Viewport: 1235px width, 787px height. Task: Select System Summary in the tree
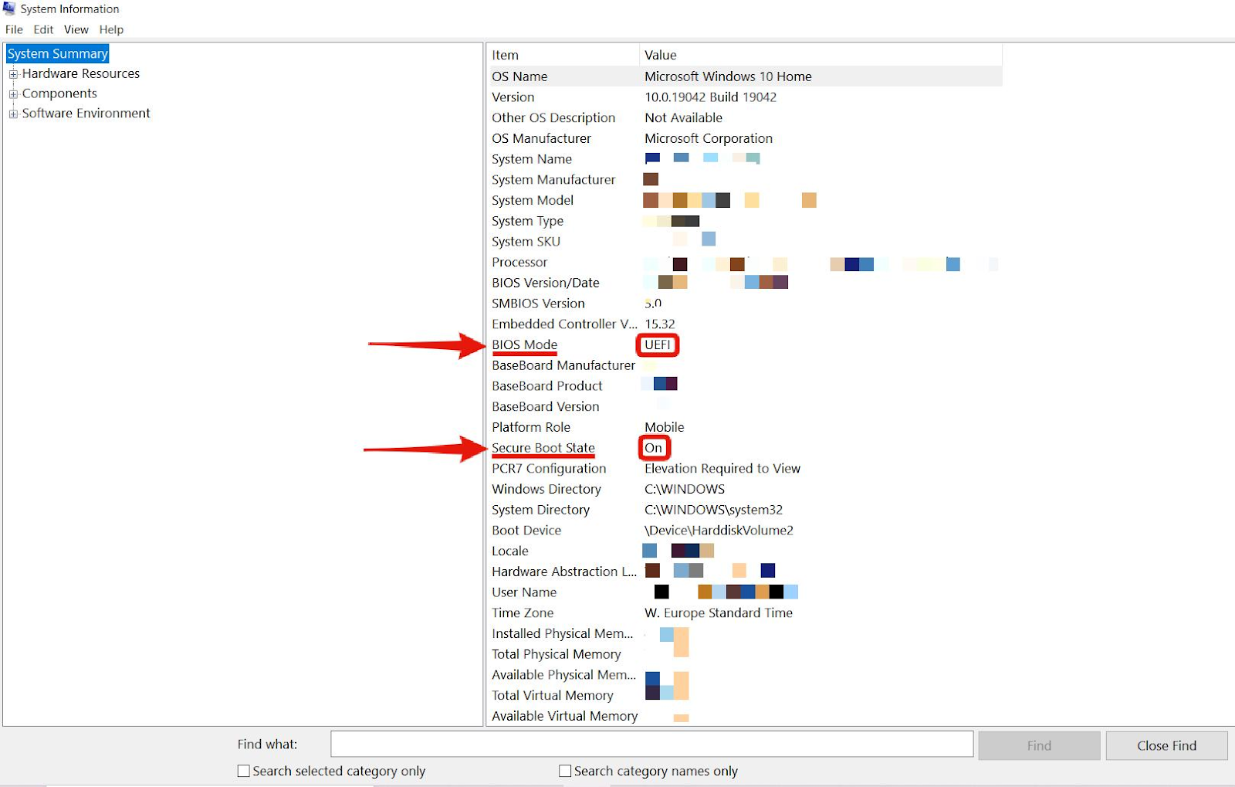click(x=57, y=53)
